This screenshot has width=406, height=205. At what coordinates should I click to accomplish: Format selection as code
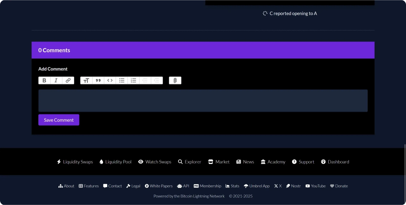coord(110,81)
